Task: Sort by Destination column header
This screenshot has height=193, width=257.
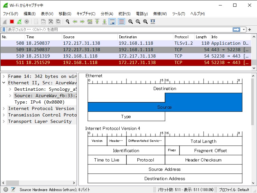Action: click(145, 37)
